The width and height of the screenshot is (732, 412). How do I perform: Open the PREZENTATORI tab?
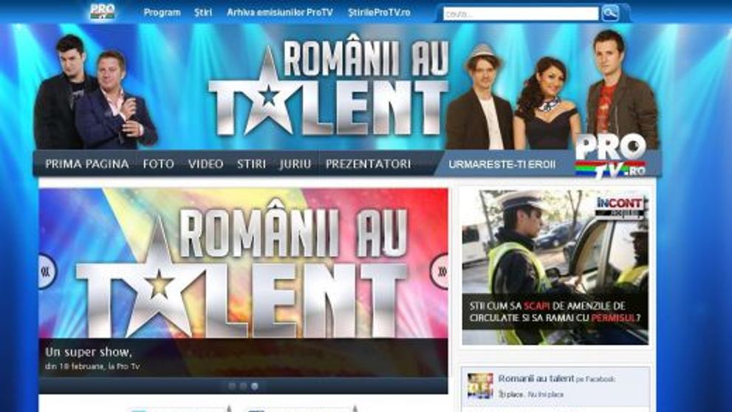(369, 164)
